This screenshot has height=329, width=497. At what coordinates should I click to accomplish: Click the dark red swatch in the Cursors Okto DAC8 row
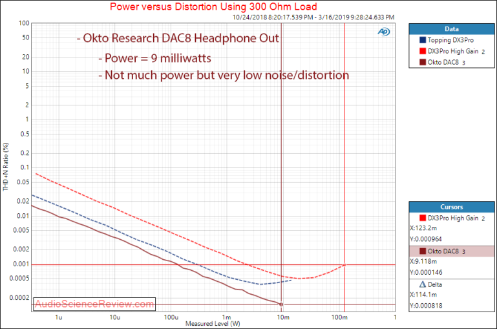(423, 251)
